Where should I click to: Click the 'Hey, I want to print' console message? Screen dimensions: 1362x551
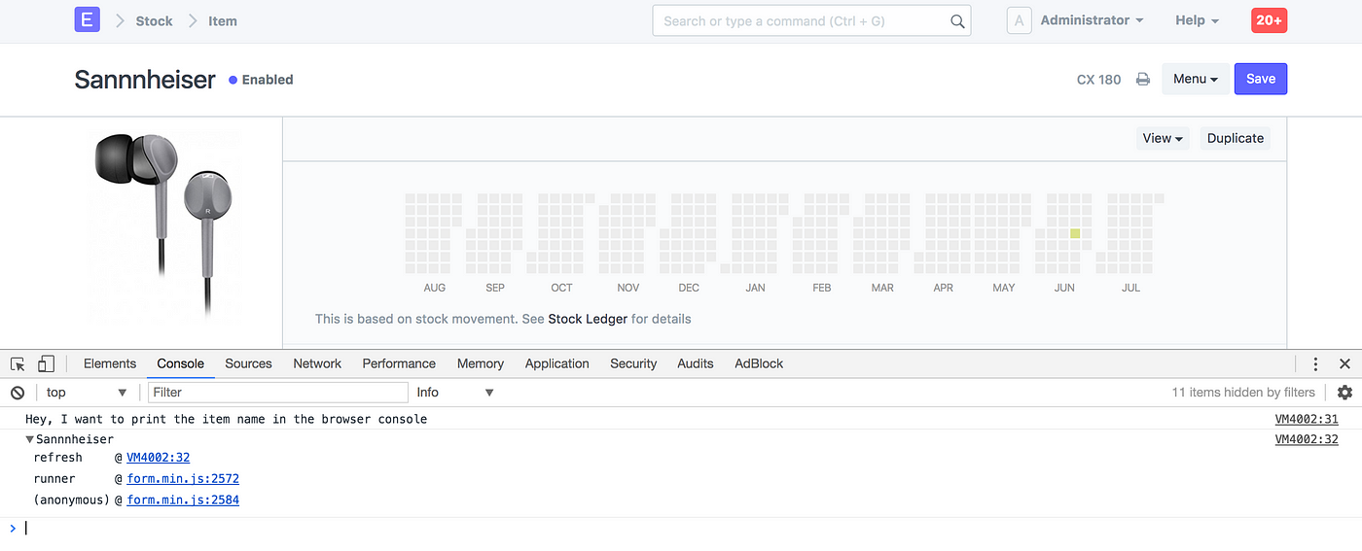tap(227, 420)
